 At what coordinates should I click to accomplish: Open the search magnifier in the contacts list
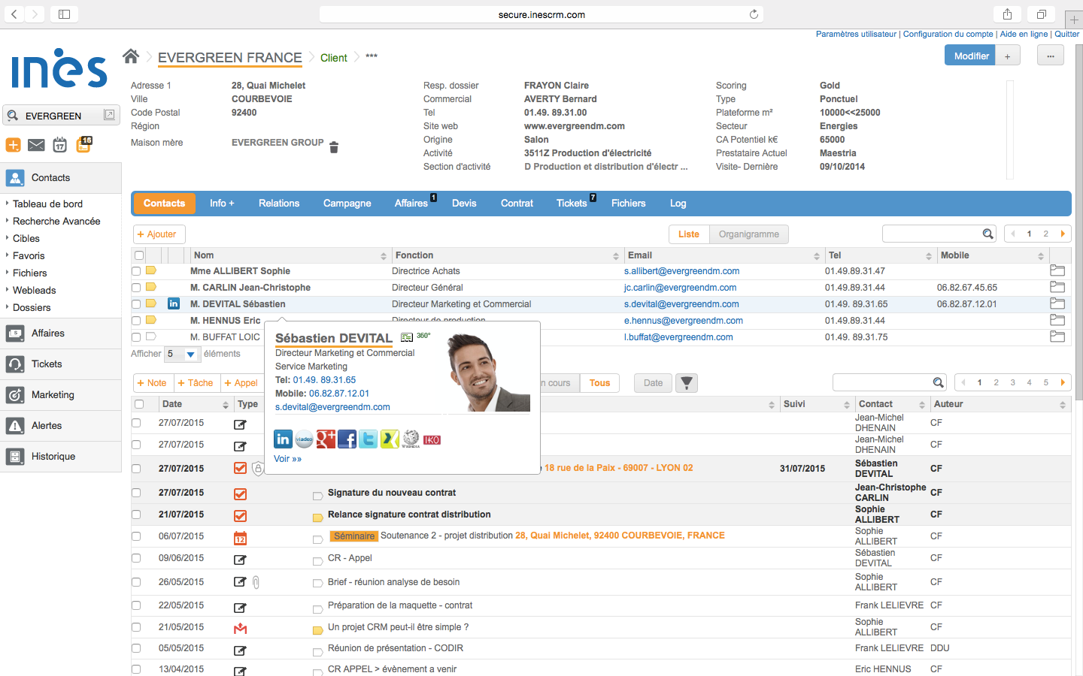[987, 233]
